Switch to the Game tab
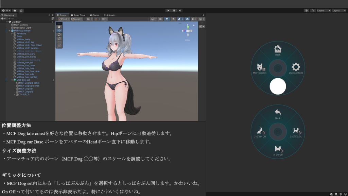 click(x=94, y=15)
